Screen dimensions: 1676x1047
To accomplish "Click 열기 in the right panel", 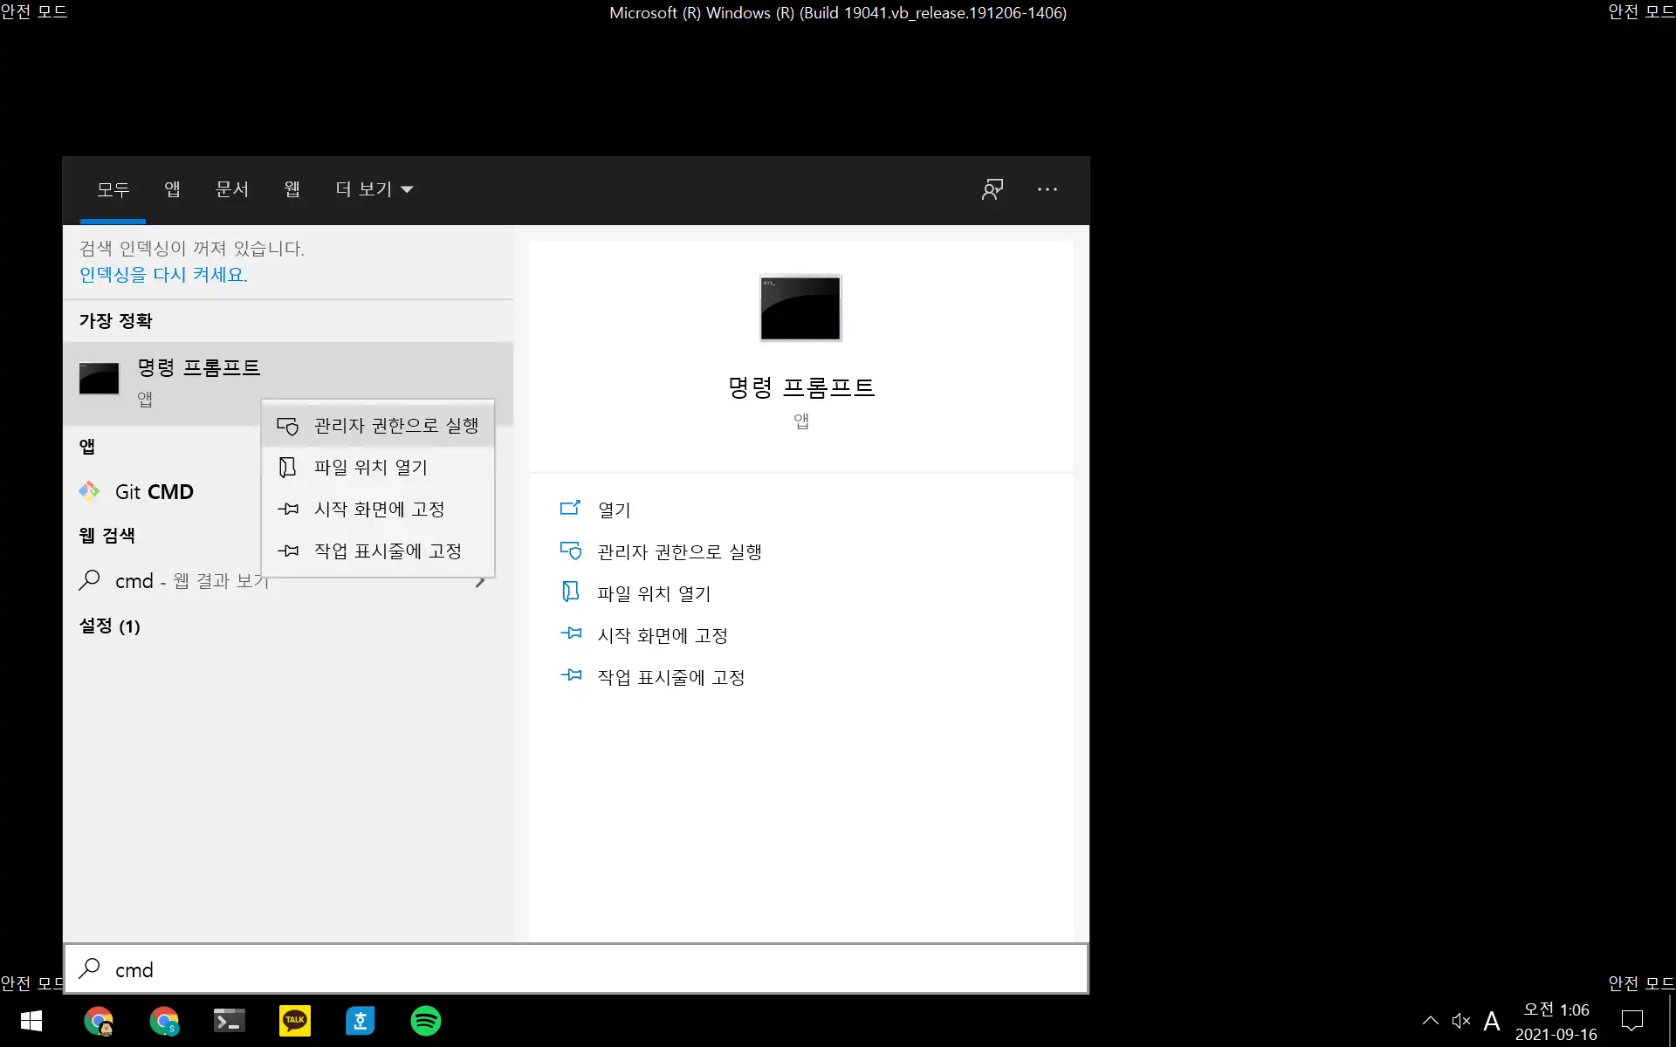I will tap(614, 510).
